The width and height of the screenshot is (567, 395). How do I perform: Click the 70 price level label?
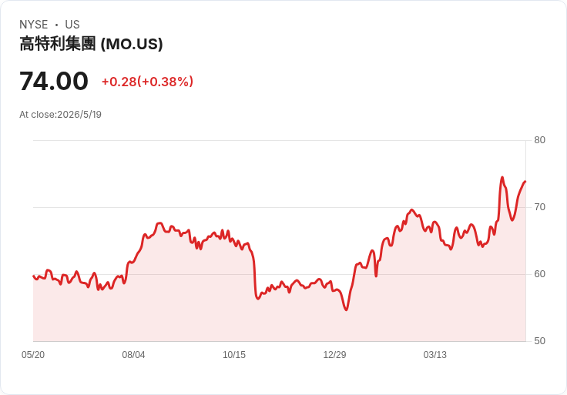539,207
